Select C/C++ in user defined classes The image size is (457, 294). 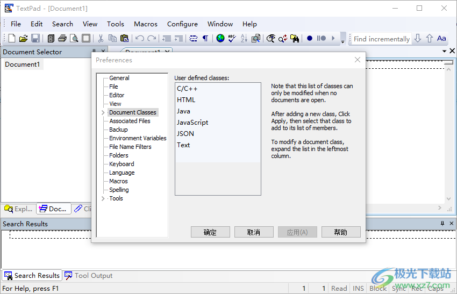pyautogui.click(x=218, y=89)
